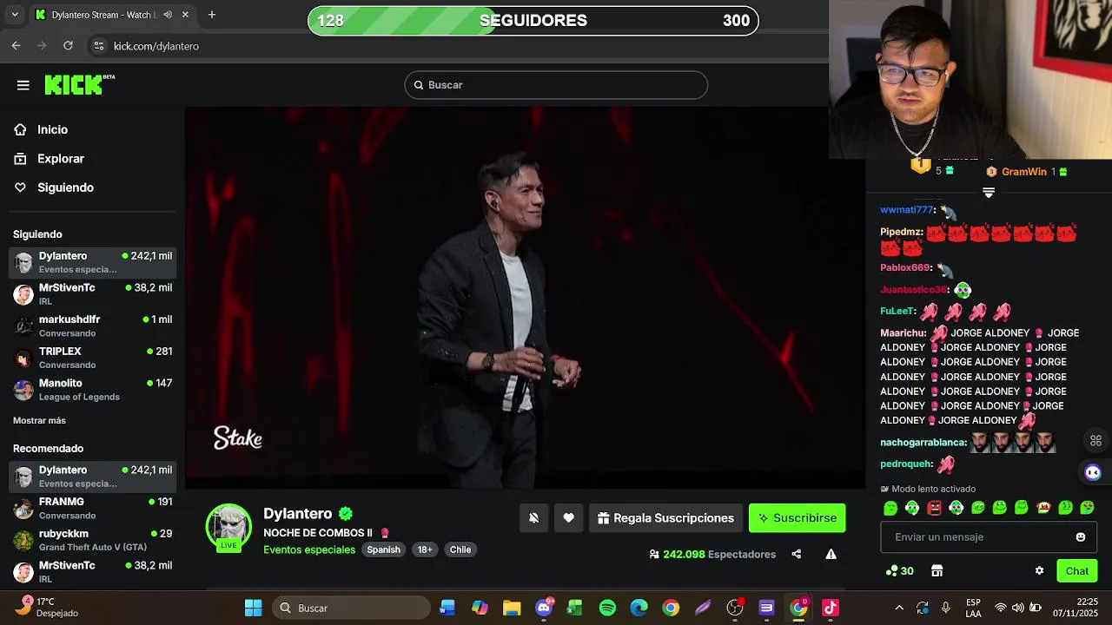Image resolution: width=1112 pixels, height=625 pixels.
Task: Click the Dylantero verified badge
Action: tap(346, 513)
